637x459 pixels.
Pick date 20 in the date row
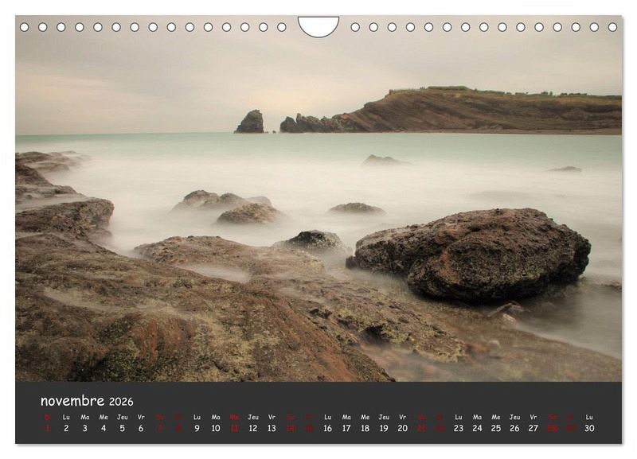(x=402, y=428)
